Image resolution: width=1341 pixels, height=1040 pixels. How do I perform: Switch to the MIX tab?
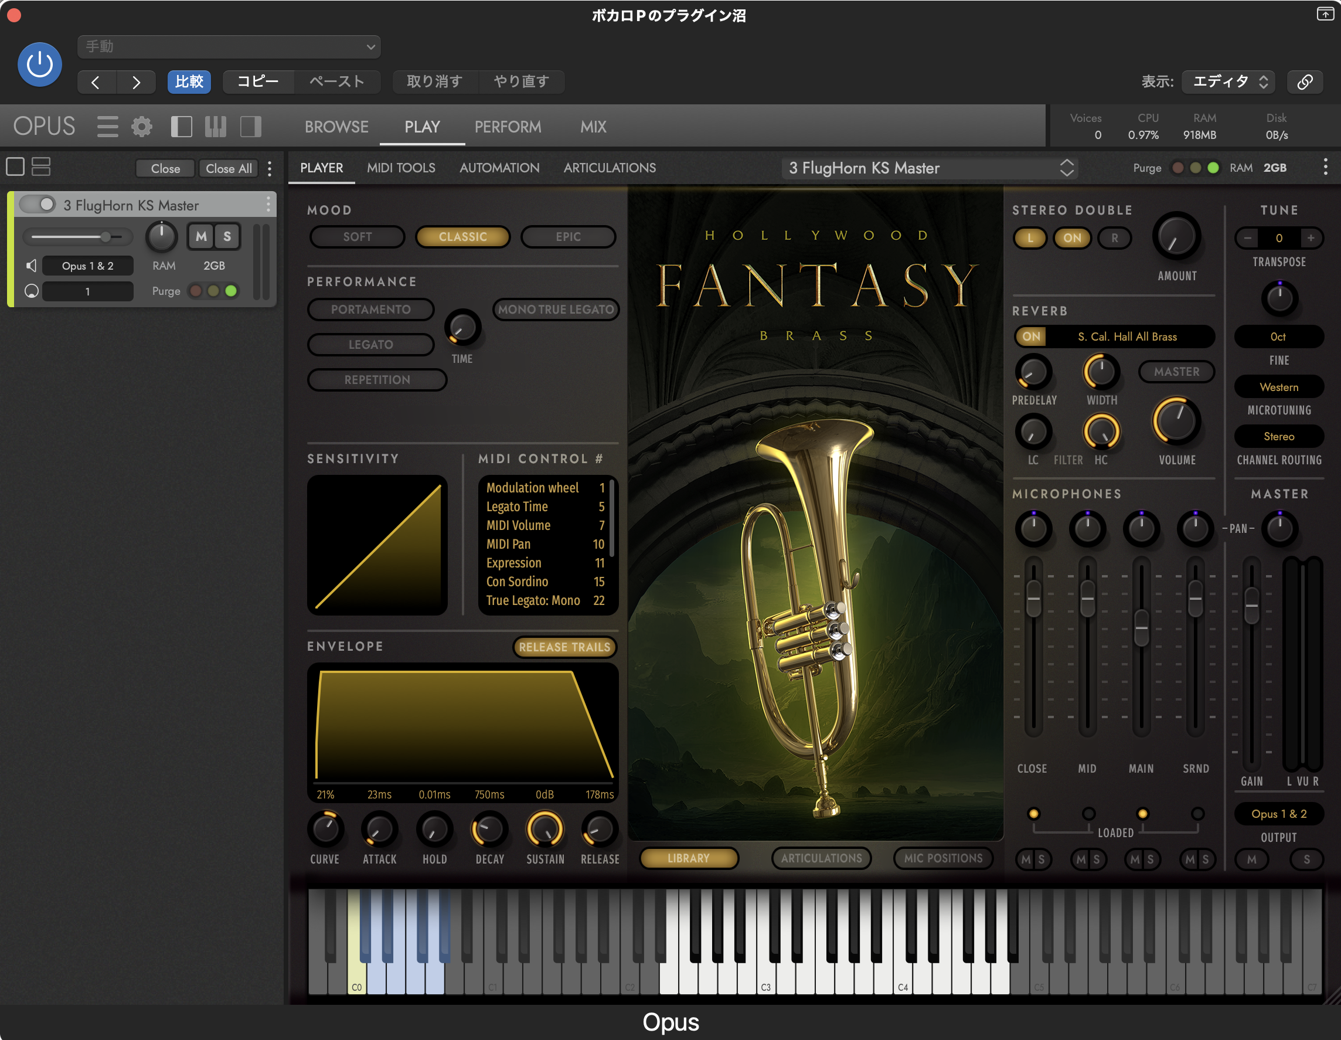click(x=593, y=127)
